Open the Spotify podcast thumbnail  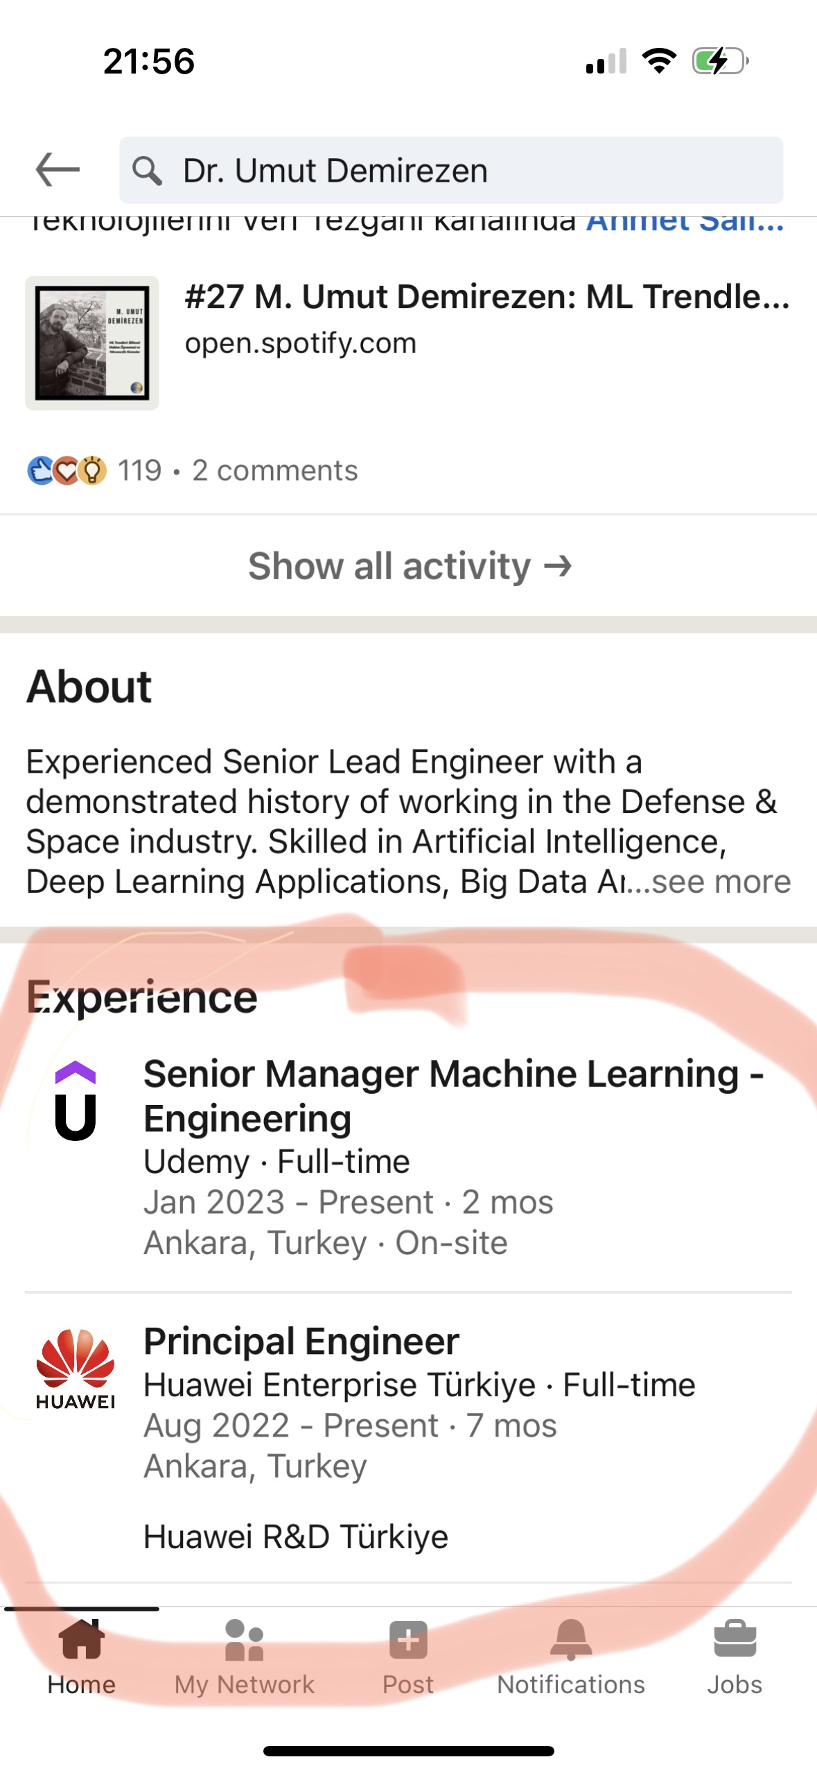(x=92, y=343)
